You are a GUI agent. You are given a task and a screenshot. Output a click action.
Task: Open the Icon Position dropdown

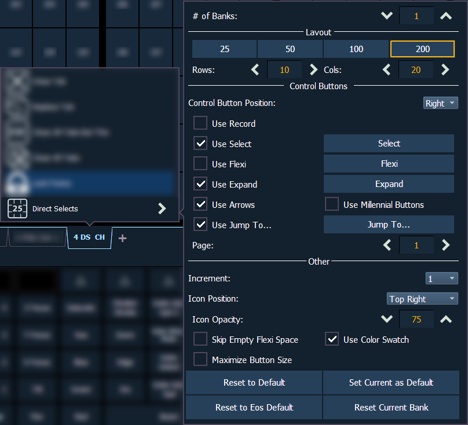point(422,299)
